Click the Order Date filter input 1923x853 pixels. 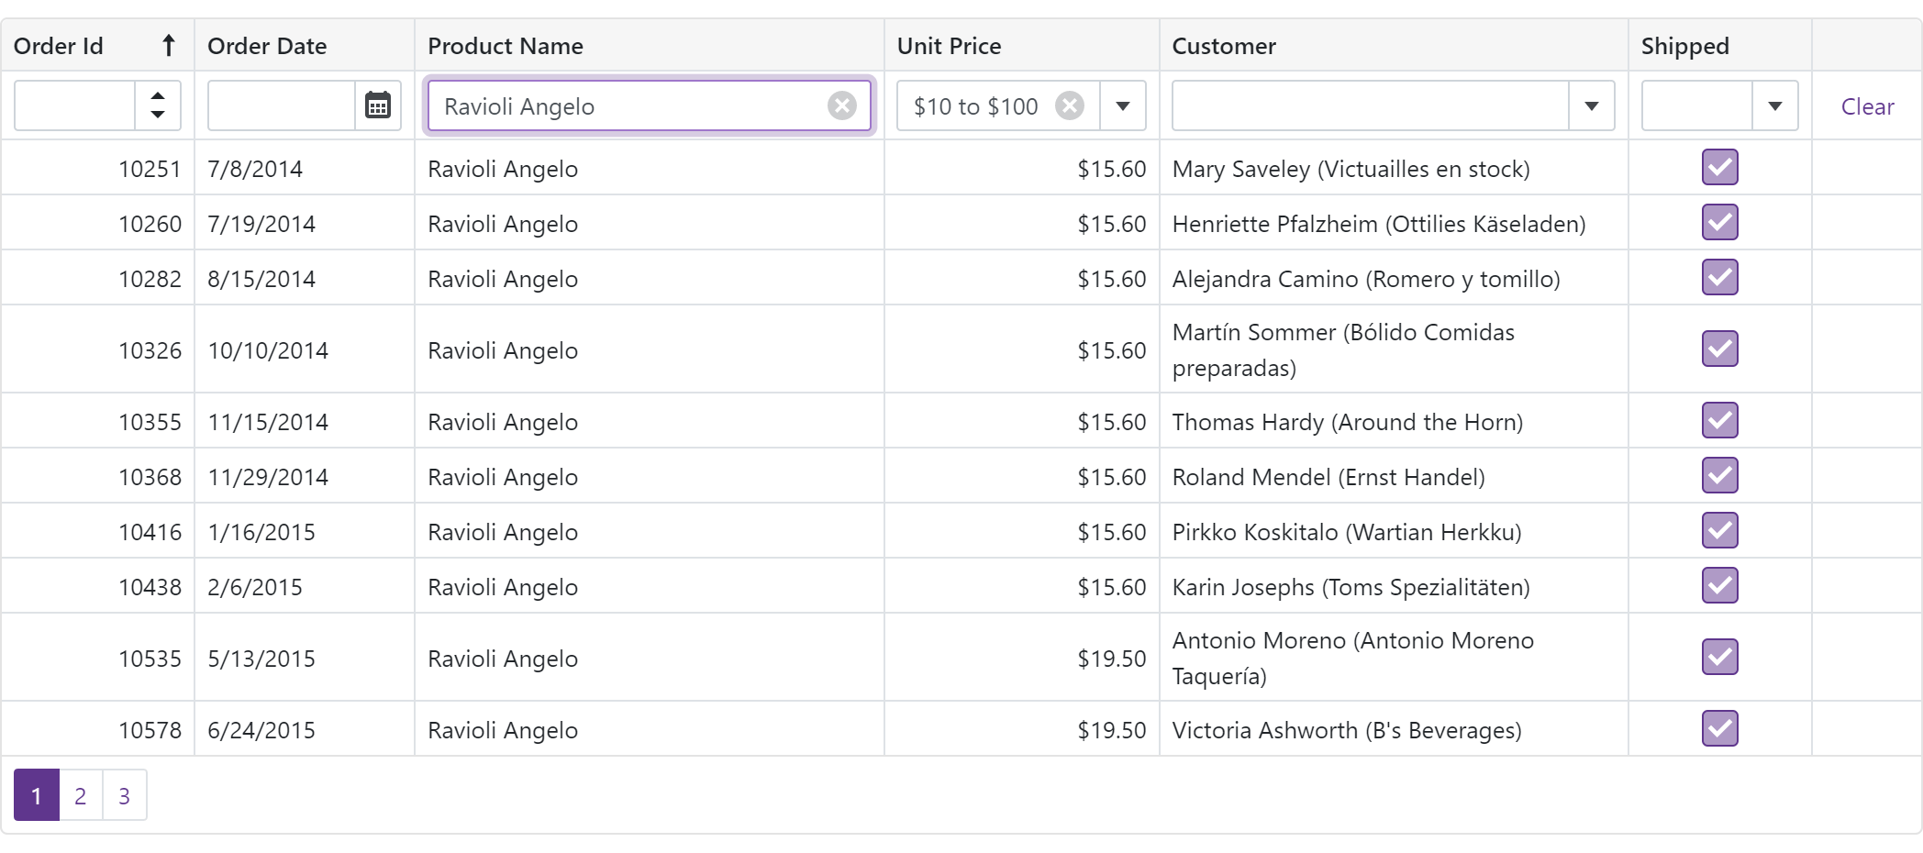click(281, 105)
